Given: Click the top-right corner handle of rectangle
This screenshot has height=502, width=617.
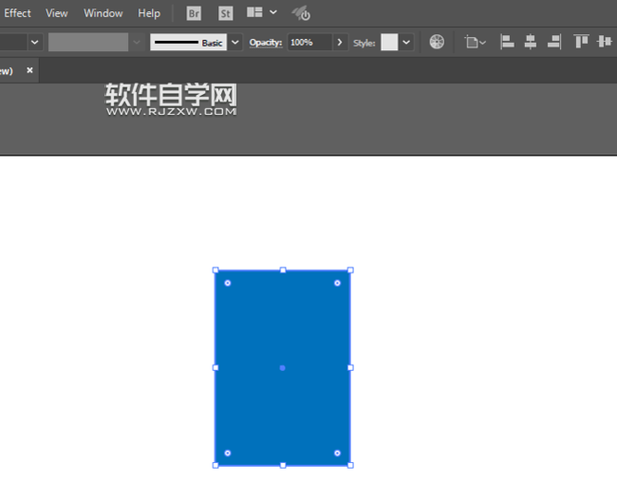Looking at the screenshot, I should coord(350,270).
